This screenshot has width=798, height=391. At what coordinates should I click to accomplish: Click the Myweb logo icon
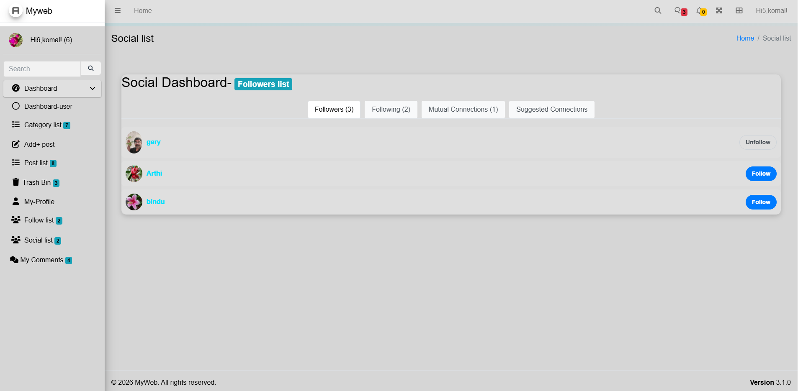pos(15,10)
